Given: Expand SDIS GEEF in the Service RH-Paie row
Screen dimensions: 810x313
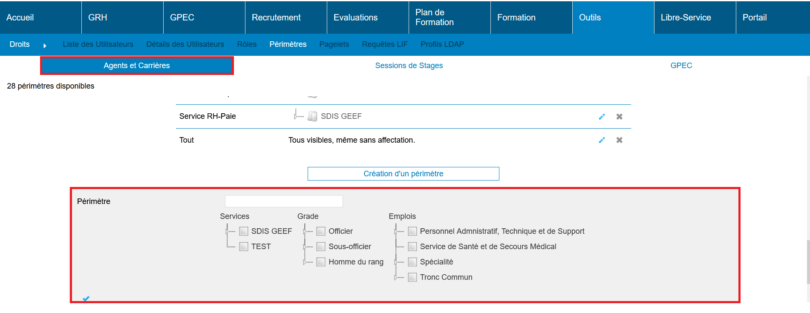Looking at the screenshot, I should pyautogui.click(x=295, y=116).
